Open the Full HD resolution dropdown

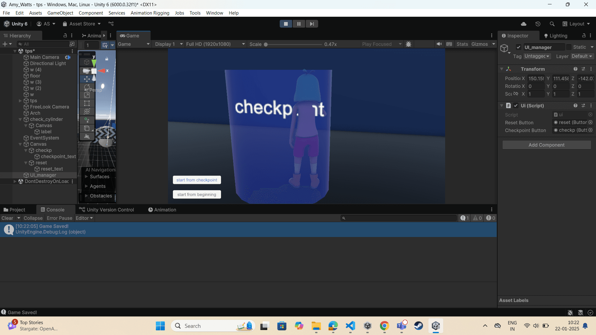click(x=215, y=44)
